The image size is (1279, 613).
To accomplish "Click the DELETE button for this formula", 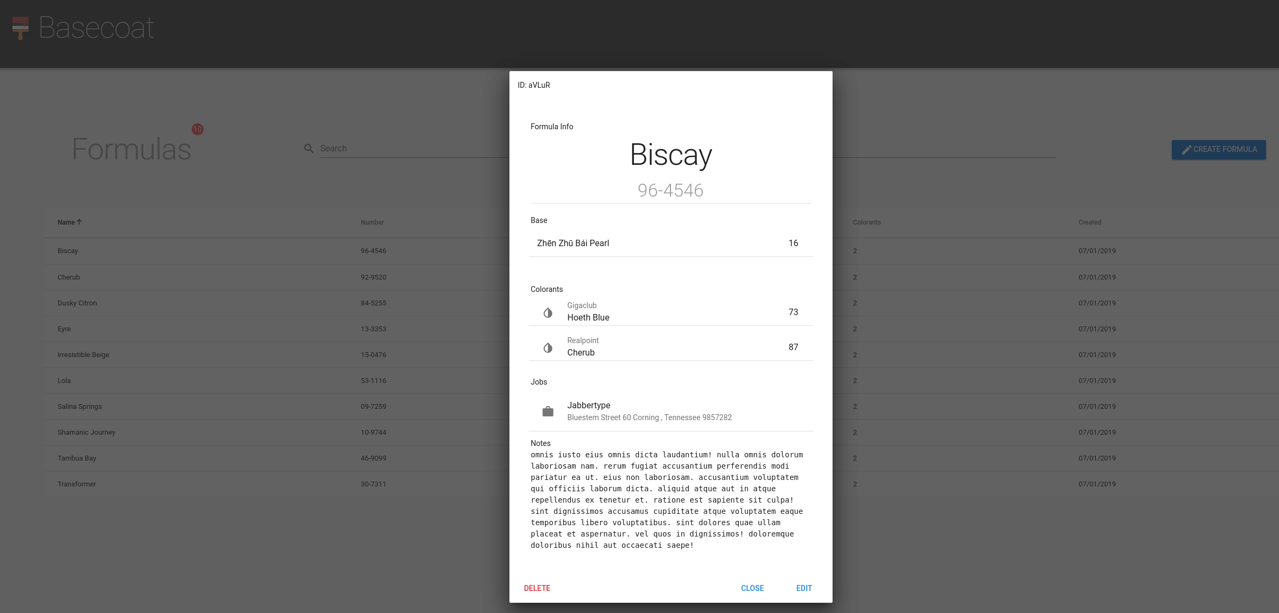I will [537, 588].
